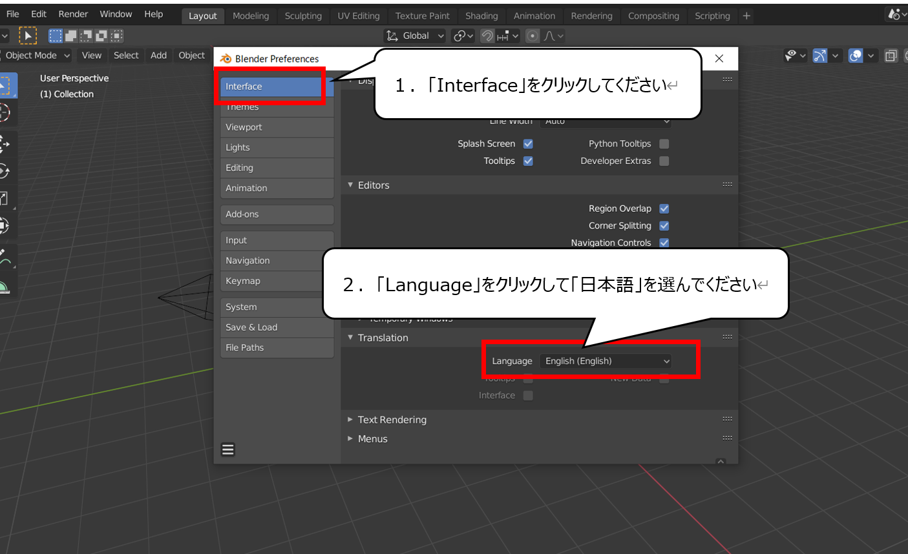The height and width of the screenshot is (554, 908).
Task: Select the Save & Load preferences section
Action: pos(277,327)
